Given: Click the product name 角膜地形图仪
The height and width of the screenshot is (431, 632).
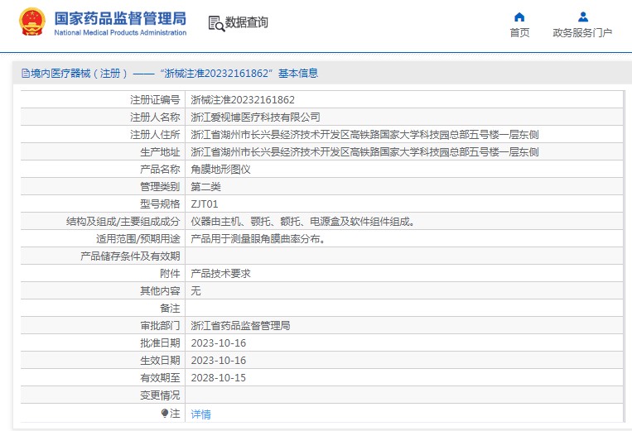Looking at the screenshot, I should click(x=220, y=169).
